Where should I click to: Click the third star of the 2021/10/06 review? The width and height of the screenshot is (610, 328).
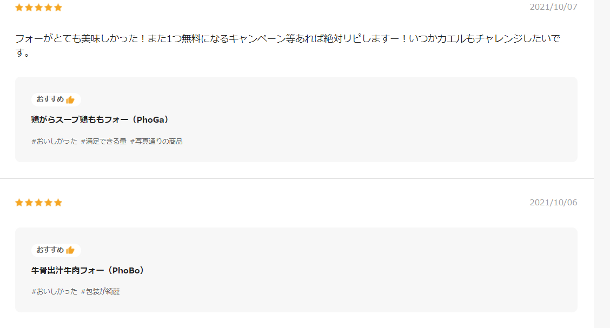(x=38, y=203)
